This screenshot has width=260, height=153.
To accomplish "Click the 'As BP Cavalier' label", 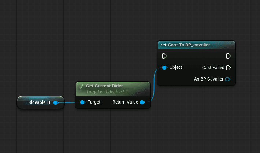I will coord(209,79).
